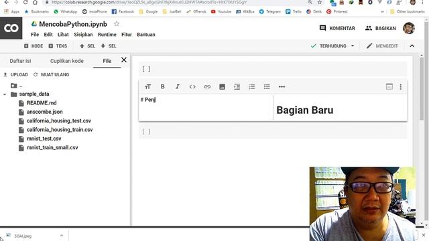Click the notebook title MencobaPython.ipynb
Image resolution: width=429 pixels, height=241 pixels.
[x=73, y=24]
